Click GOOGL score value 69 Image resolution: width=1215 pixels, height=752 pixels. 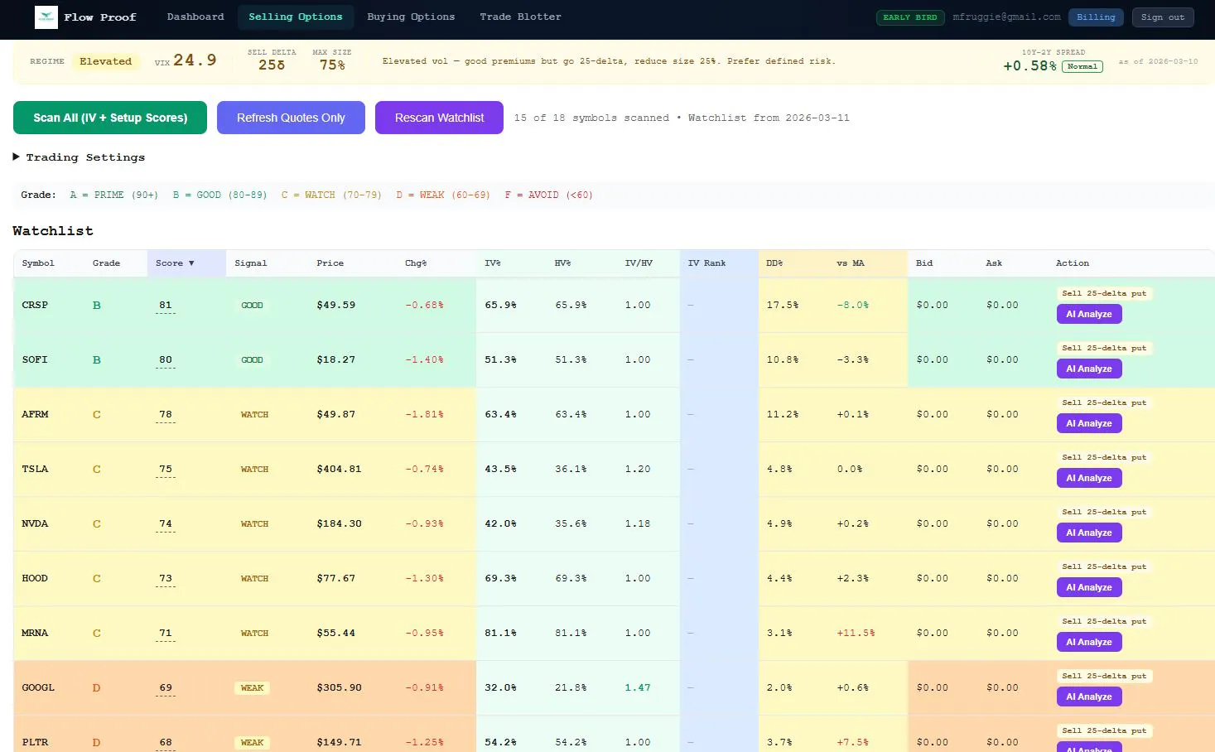166,688
